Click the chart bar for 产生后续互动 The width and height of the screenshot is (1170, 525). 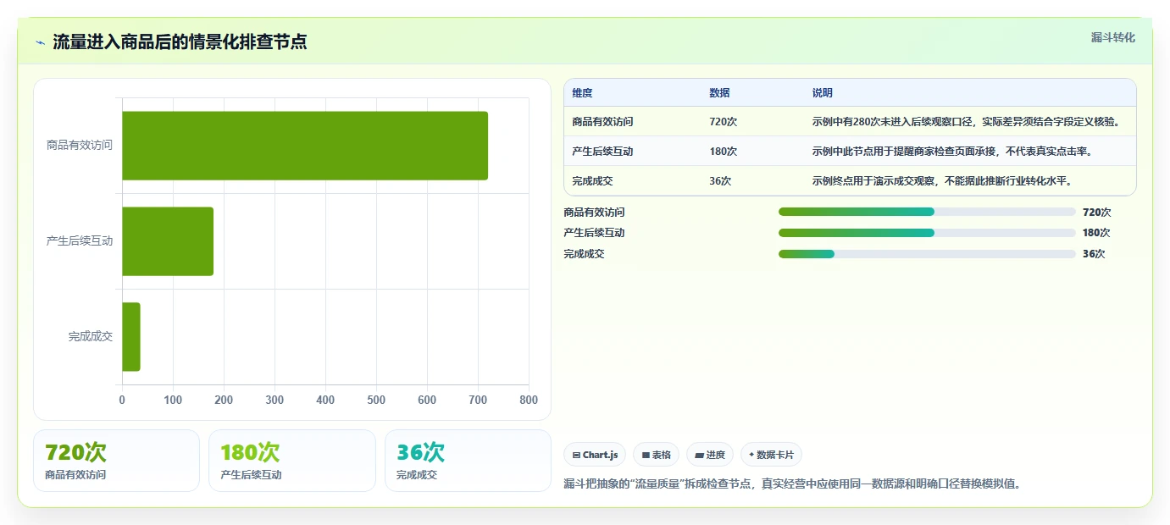pos(168,241)
